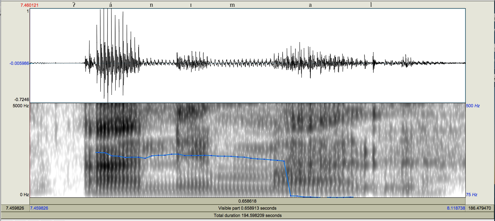
Task: Play visible selection via the 0.658618 bar
Action: 247,201
